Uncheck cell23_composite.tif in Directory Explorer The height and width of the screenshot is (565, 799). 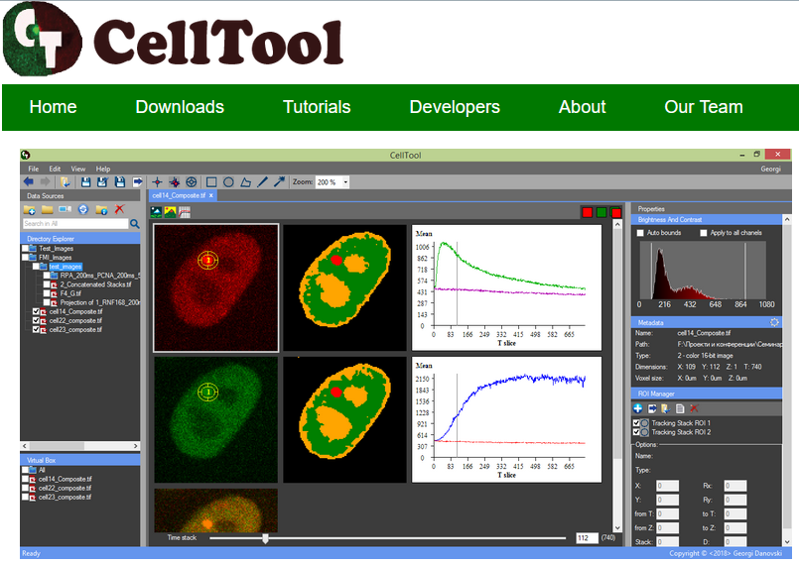(x=36, y=329)
